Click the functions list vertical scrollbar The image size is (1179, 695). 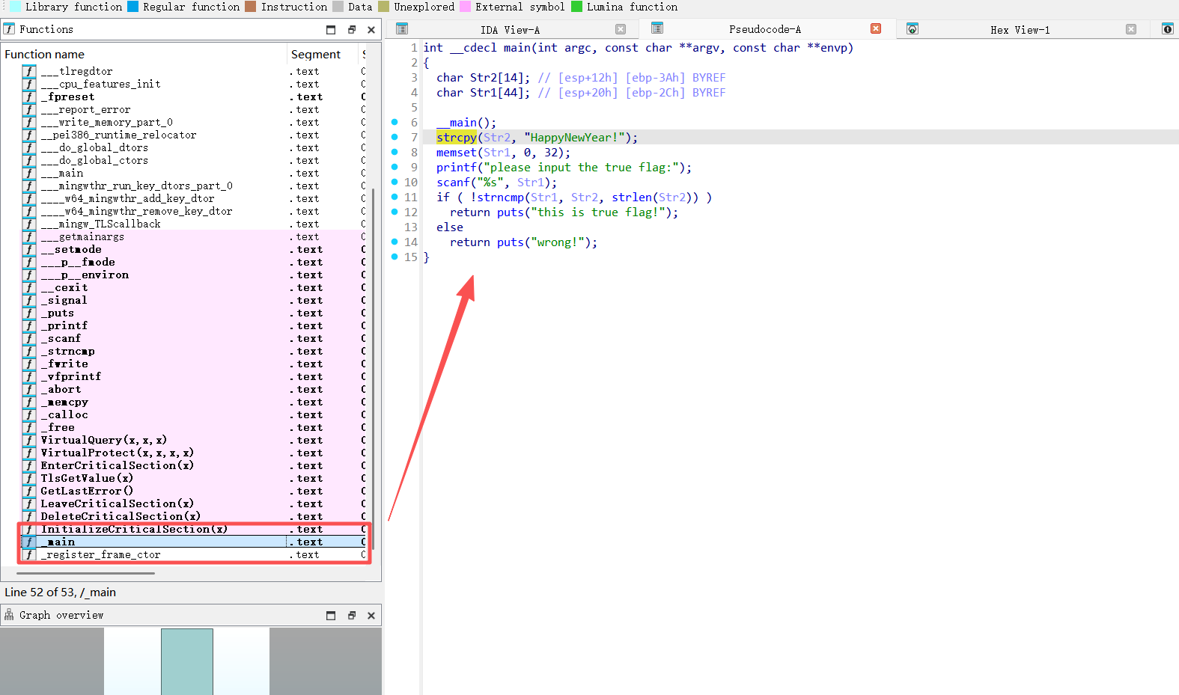(374, 370)
